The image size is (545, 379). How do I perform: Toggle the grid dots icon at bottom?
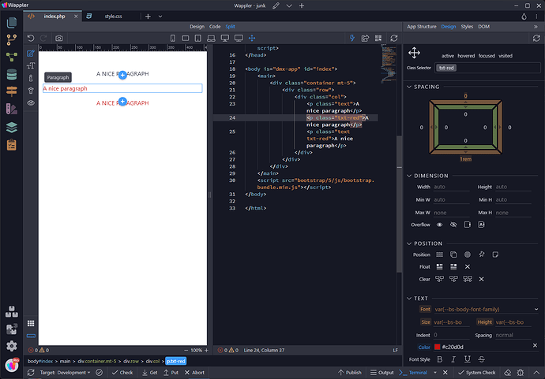click(x=31, y=324)
